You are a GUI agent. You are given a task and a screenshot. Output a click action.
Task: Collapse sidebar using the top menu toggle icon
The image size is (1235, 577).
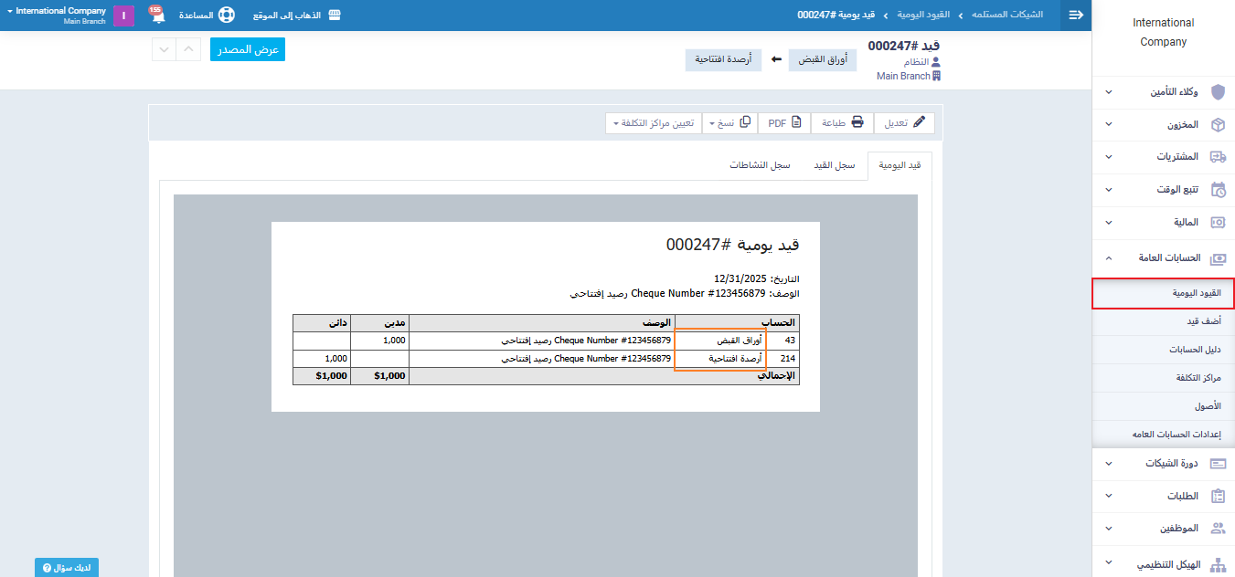[1076, 16]
